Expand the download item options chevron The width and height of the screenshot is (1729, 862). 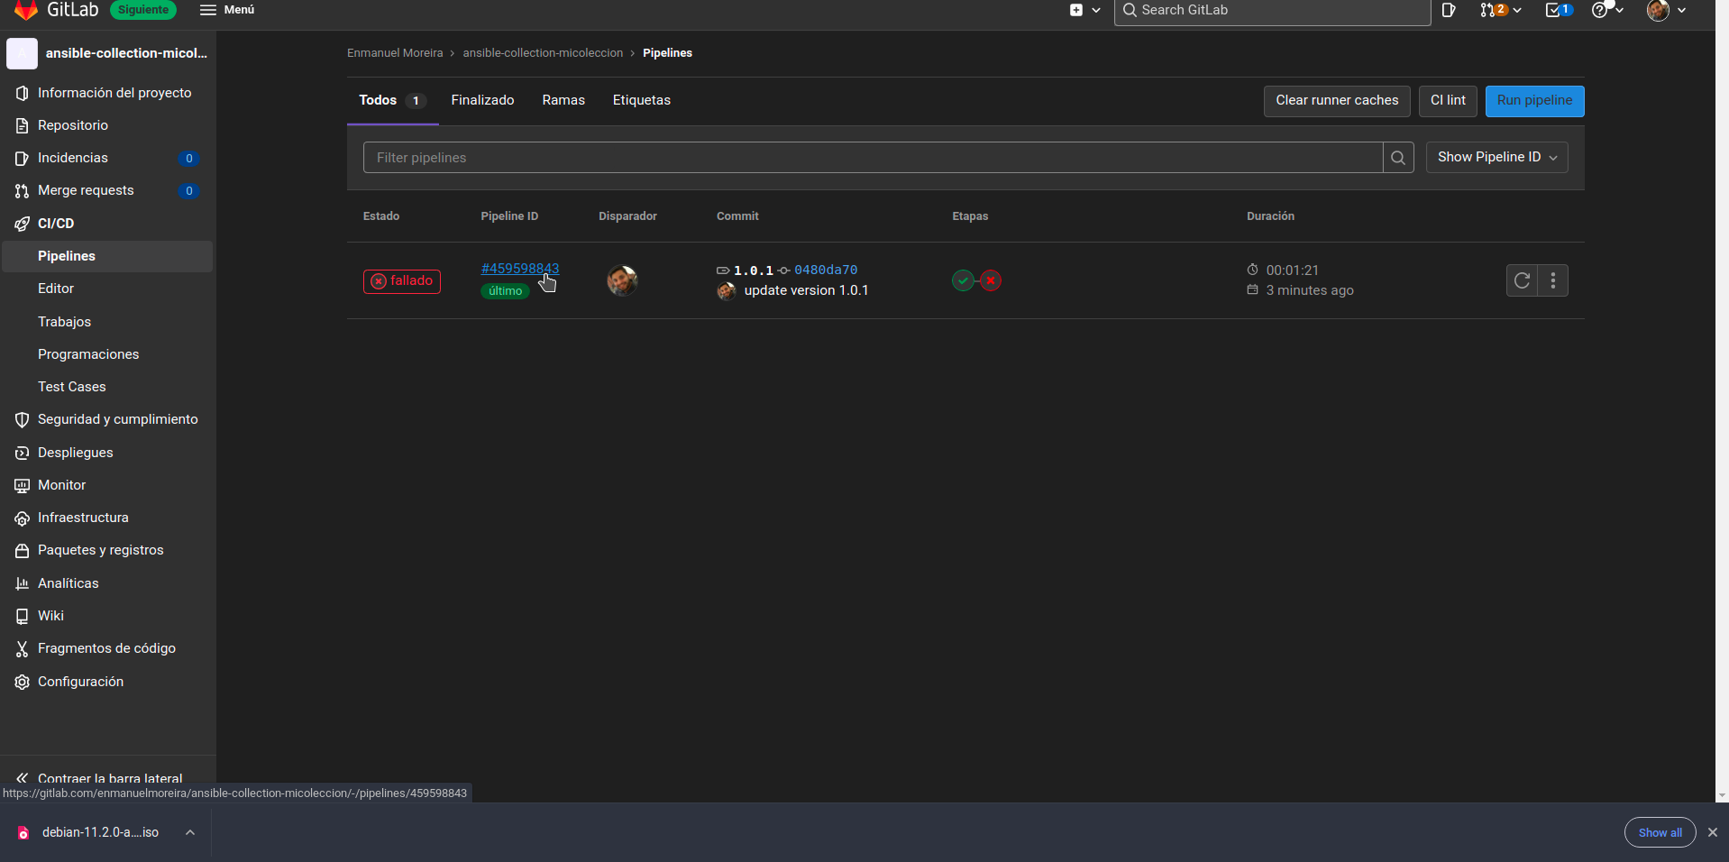click(x=190, y=832)
